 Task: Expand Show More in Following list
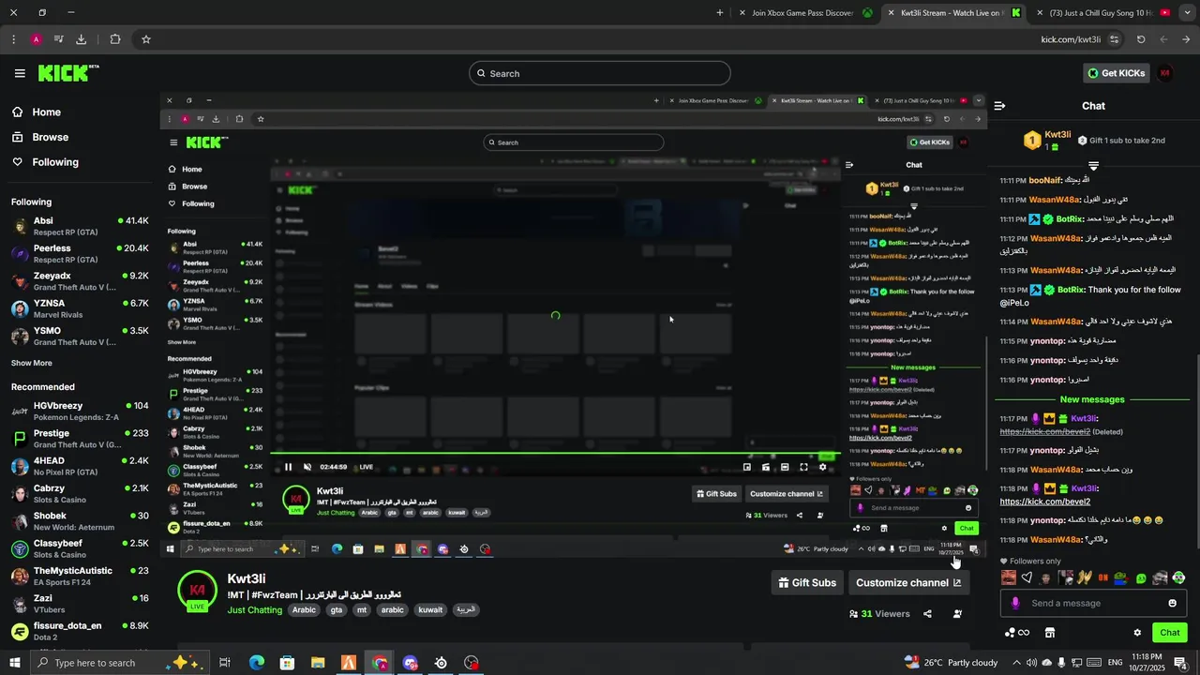point(32,363)
